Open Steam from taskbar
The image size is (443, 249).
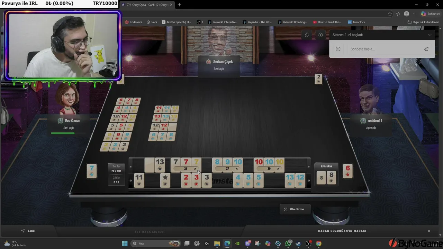(x=298, y=243)
